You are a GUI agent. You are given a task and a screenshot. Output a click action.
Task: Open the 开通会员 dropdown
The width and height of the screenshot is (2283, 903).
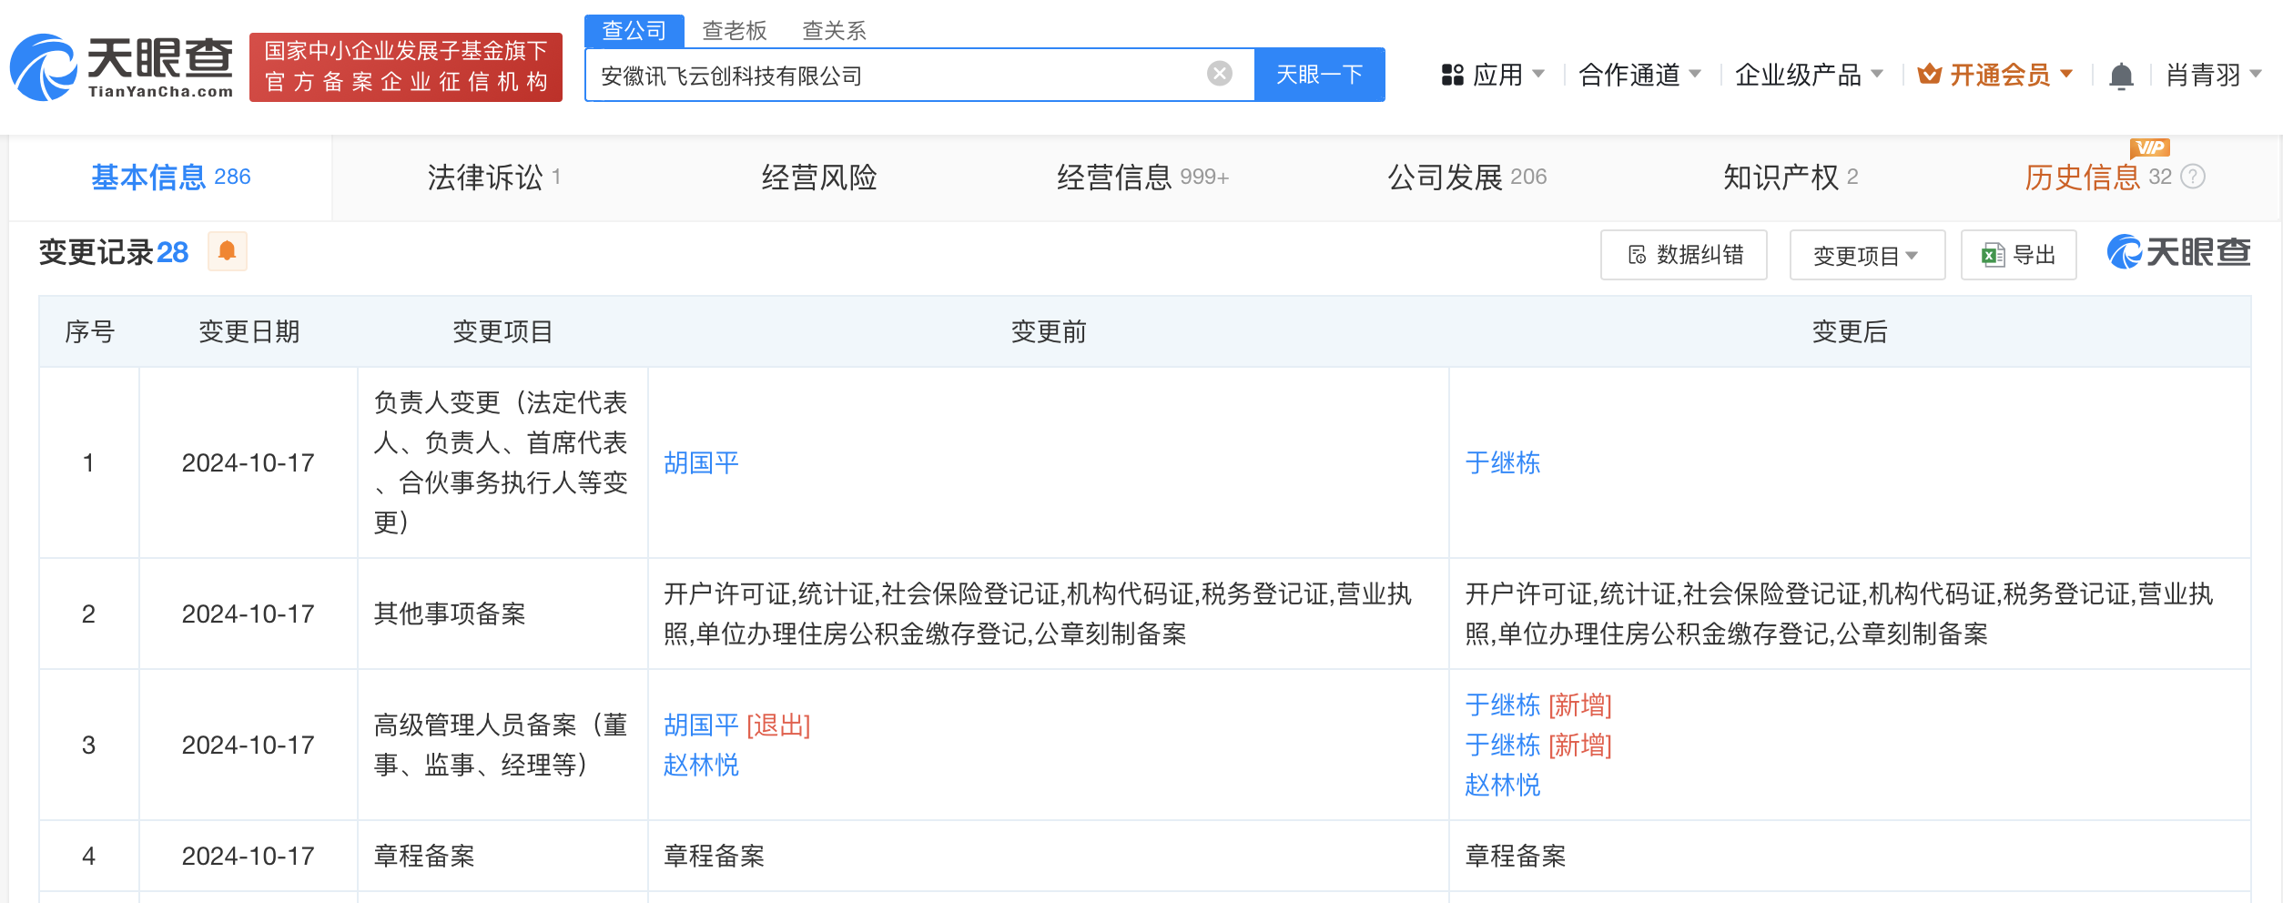[x=2011, y=75]
